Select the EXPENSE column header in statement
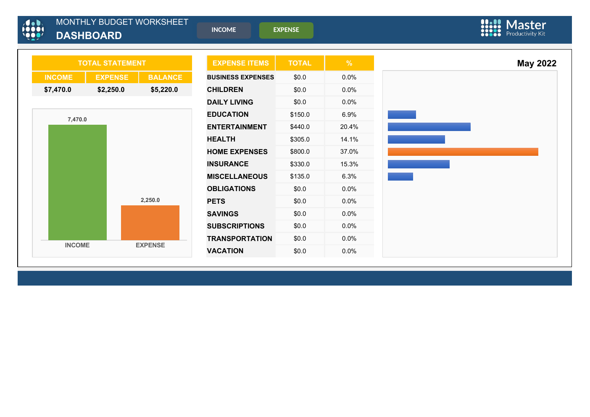Viewport: 590px width, 417px height. (112, 77)
